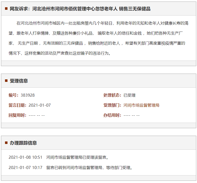The width and height of the screenshot is (197, 183).
Task: Click the 留言日期 field label
Action: click(x=17, y=105)
